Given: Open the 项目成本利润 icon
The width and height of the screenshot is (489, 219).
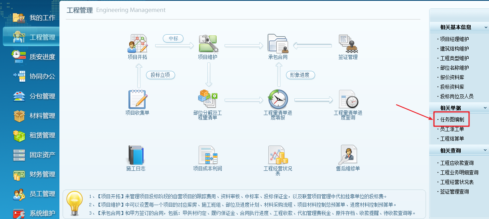Looking at the screenshot, I should tap(208, 155).
